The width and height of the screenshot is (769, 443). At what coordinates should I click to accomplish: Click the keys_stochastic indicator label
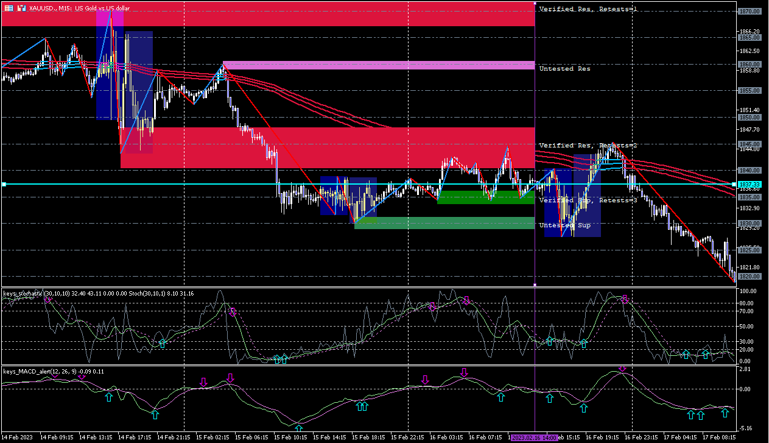[x=99, y=294]
